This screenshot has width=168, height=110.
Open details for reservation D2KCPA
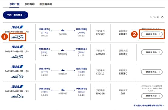tap(152, 52)
